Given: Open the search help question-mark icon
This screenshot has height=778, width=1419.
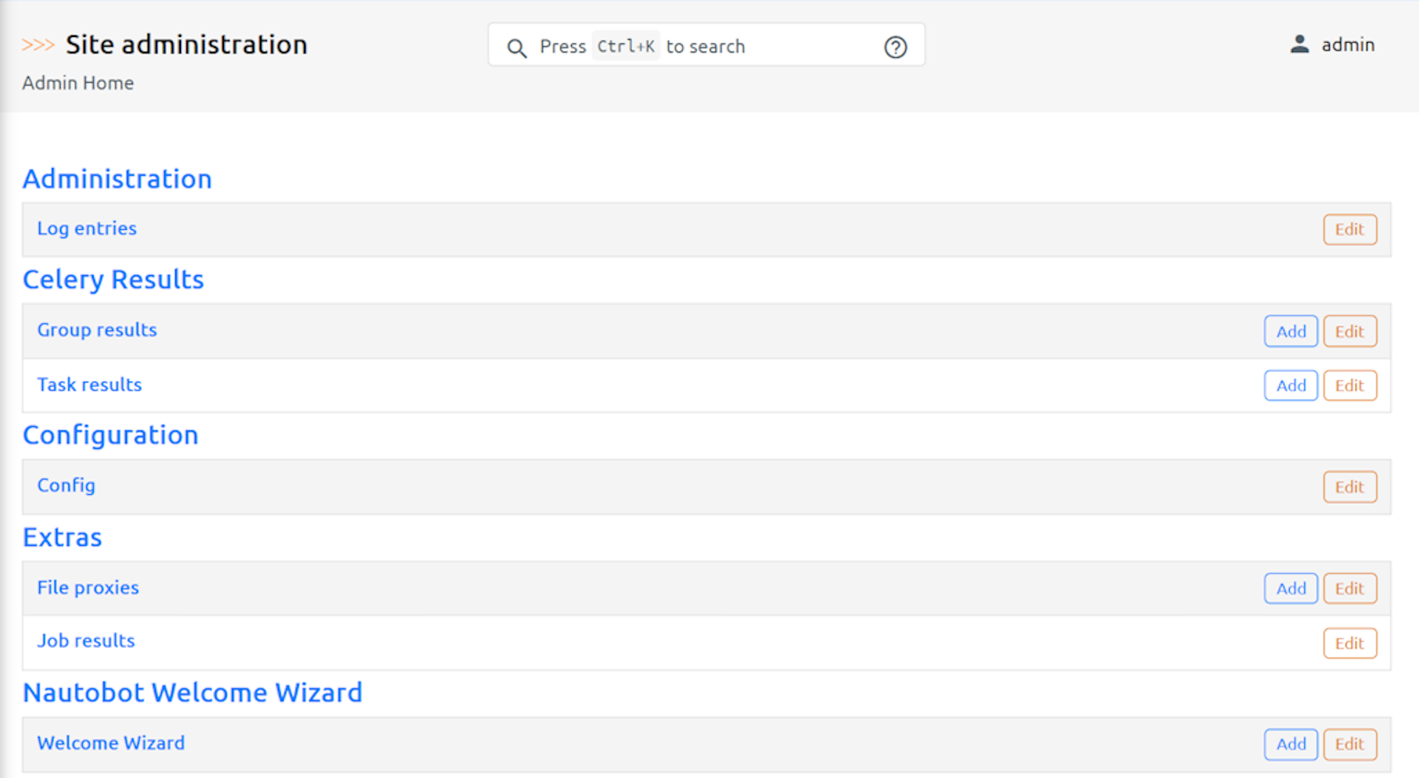Looking at the screenshot, I should (x=895, y=47).
